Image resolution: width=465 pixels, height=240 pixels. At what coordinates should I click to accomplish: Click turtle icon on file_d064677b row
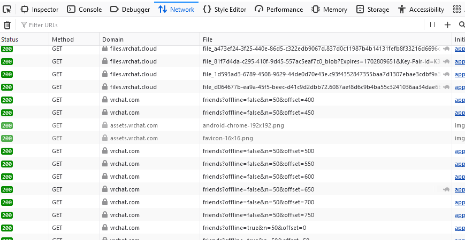[x=446, y=87]
